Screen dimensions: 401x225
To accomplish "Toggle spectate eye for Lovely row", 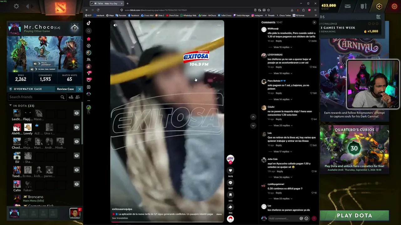I will [76, 127].
